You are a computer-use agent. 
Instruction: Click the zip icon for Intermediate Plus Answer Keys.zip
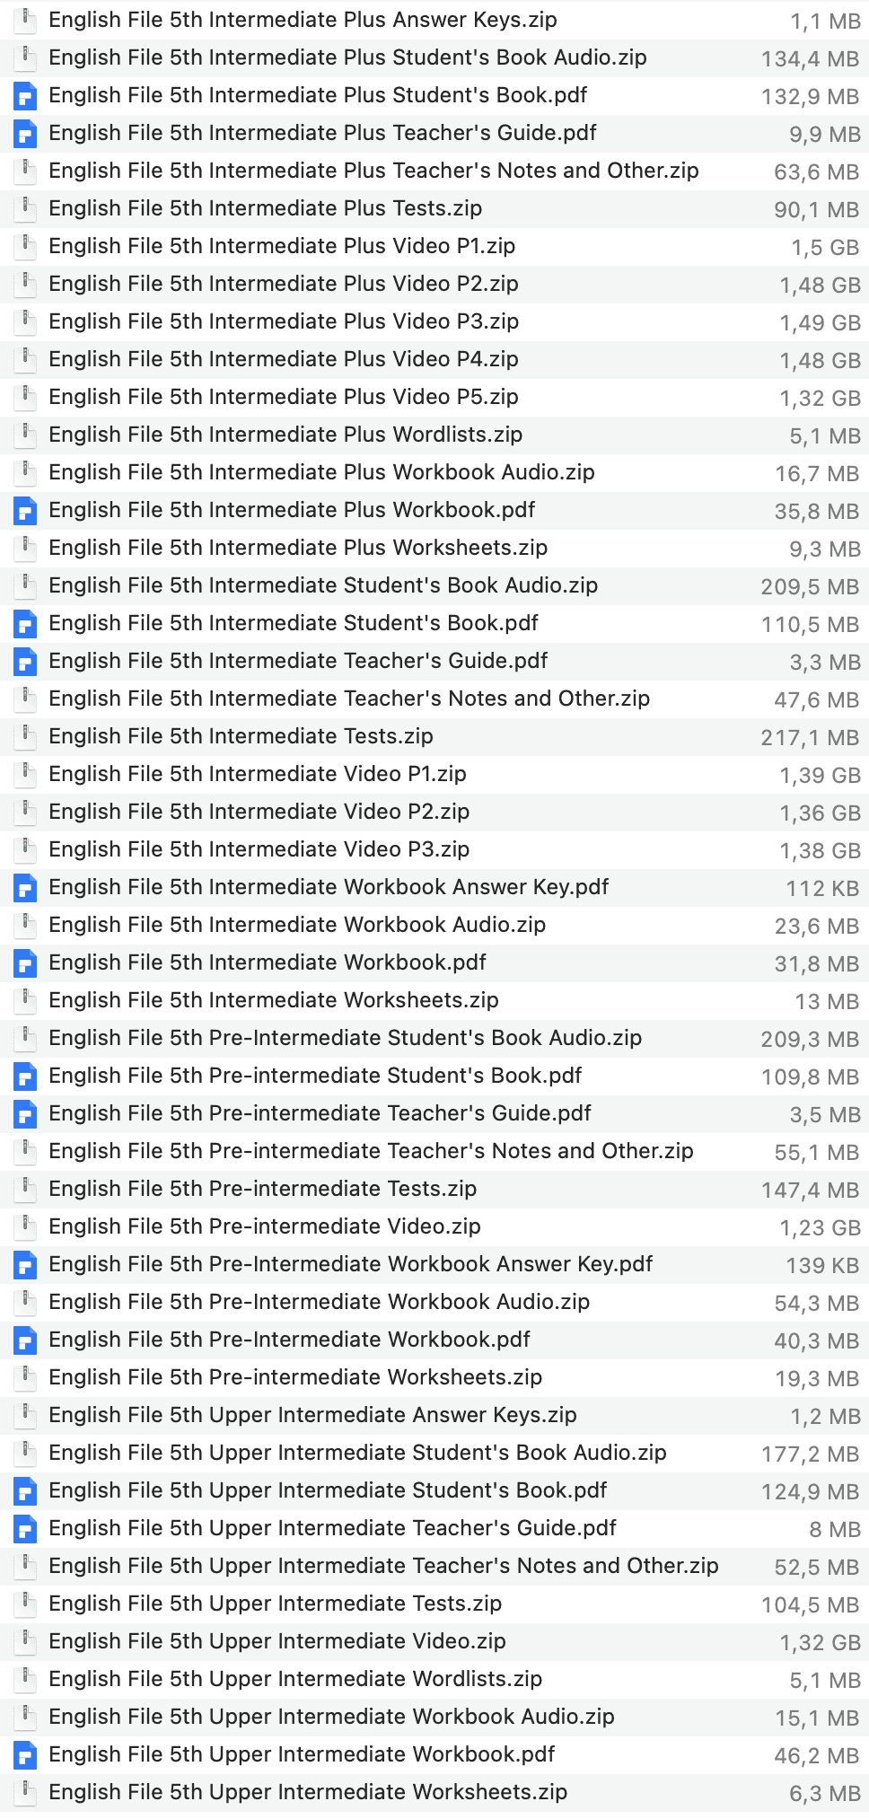(x=26, y=19)
